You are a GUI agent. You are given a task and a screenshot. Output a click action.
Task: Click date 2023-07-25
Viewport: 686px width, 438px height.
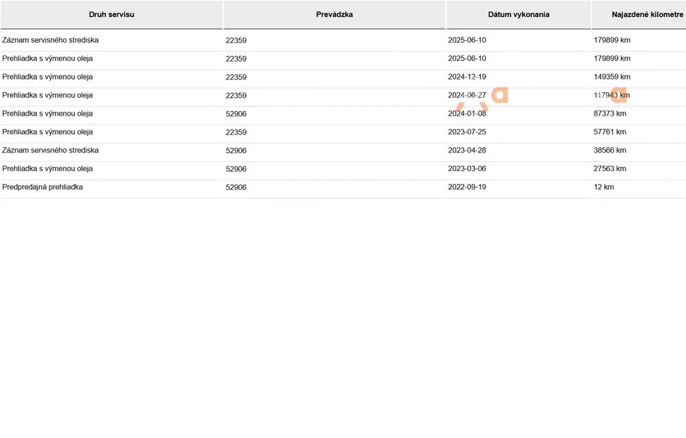coord(467,132)
